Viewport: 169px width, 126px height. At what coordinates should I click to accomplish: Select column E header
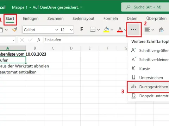(89, 48)
